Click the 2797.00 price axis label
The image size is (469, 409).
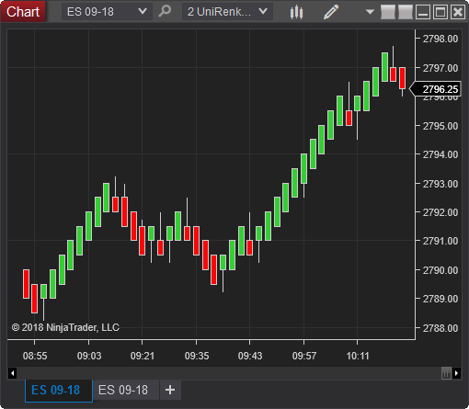click(440, 68)
